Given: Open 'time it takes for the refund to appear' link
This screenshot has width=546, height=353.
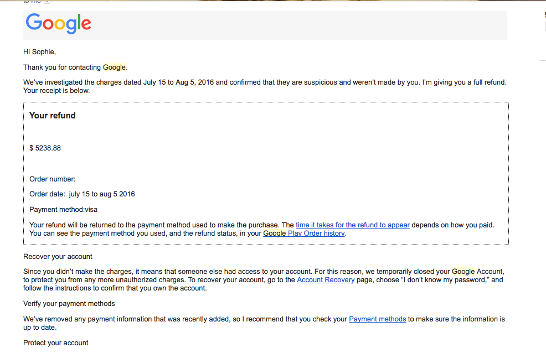Looking at the screenshot, I should pyautogui.click(x=352, y=225).
